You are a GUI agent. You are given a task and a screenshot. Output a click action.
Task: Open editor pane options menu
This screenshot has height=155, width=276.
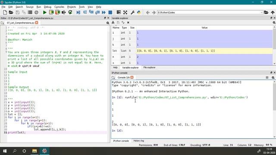click(x=107, y=23)
